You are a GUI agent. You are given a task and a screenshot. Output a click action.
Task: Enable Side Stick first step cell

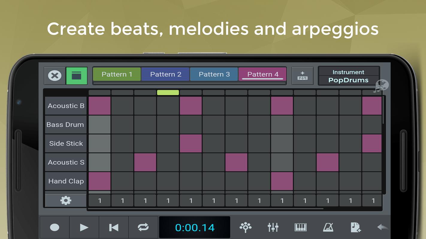click(100, 143)
